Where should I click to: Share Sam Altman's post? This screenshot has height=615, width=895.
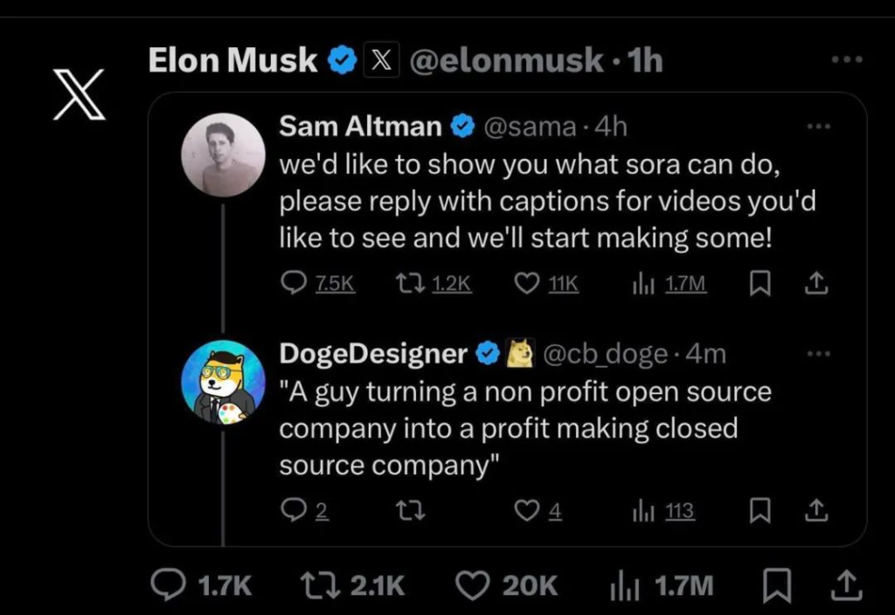click(815, 284)
